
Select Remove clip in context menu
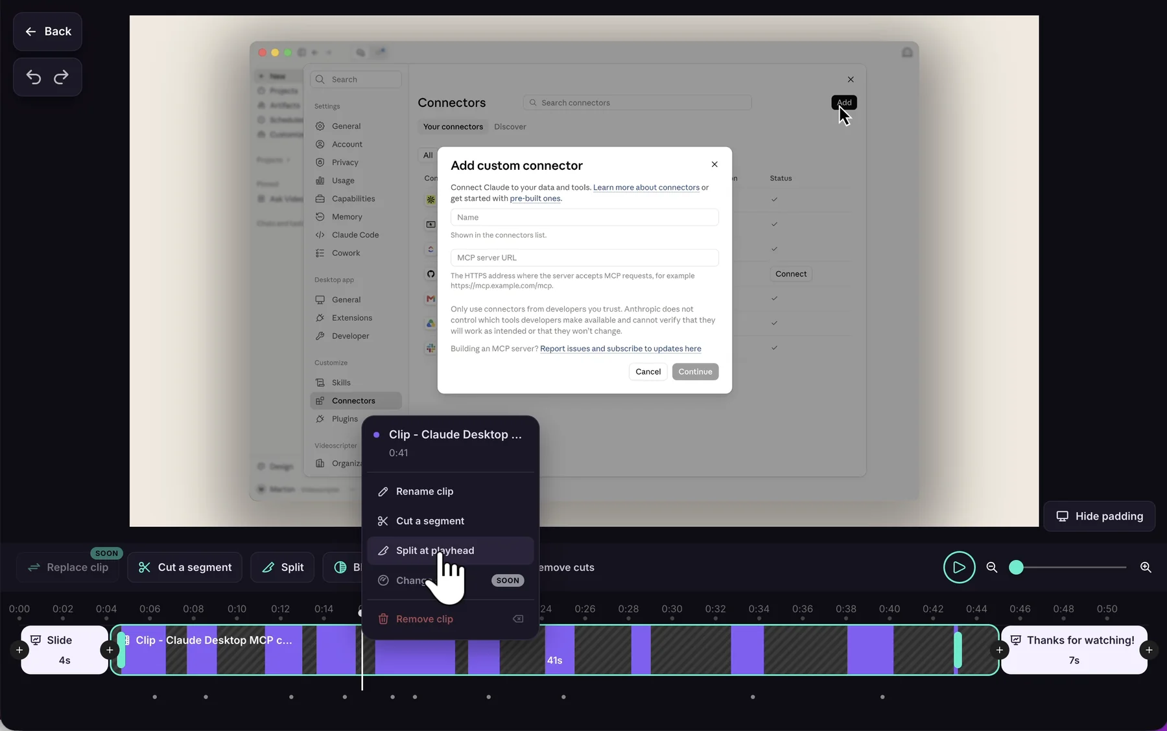[451, 619]
